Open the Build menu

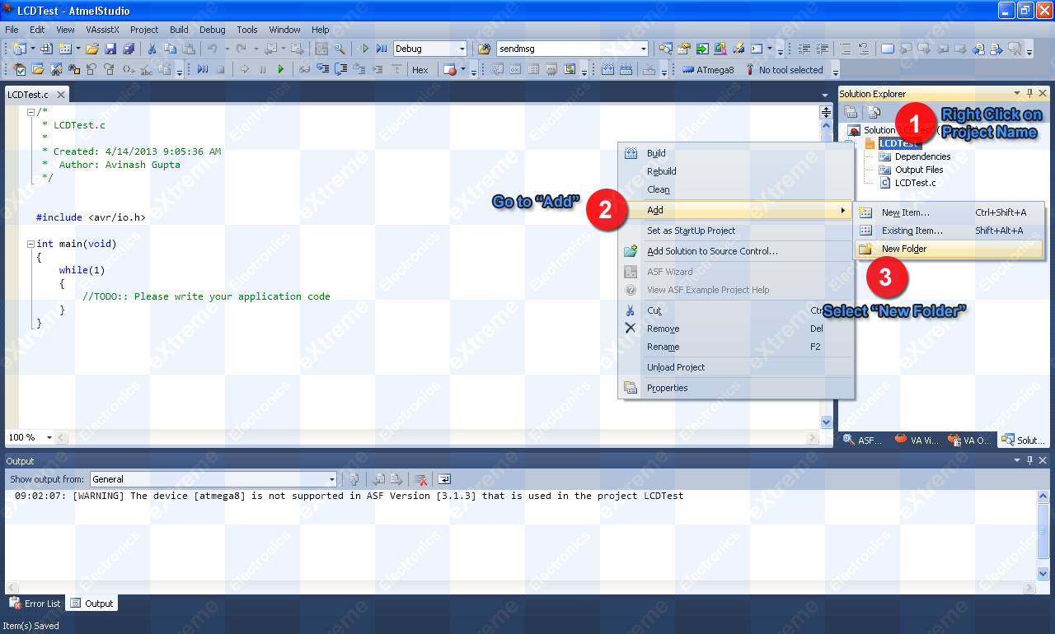point(179,30)
